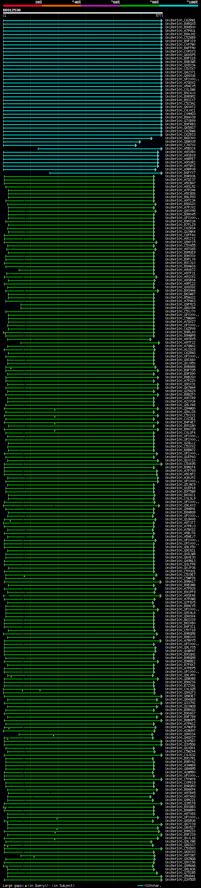
Task: Open hit UniRef100_A9TWY2
Action: tap(180, 166)
